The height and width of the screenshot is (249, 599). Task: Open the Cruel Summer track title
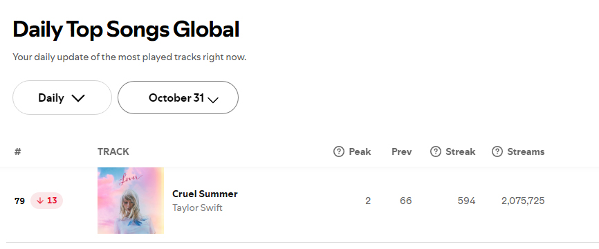click(205, 194)
